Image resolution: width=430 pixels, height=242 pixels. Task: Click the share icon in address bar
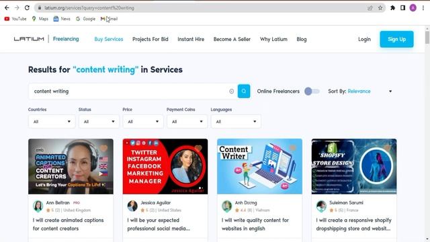[x=370, y=8]
